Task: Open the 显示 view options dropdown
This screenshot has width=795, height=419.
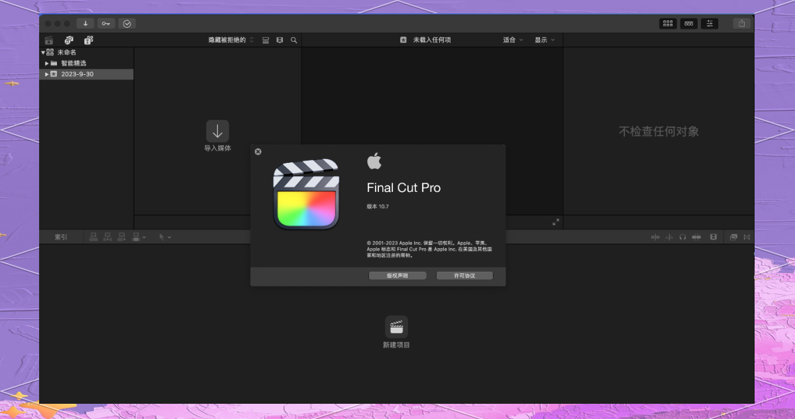Action: (545, 40)
